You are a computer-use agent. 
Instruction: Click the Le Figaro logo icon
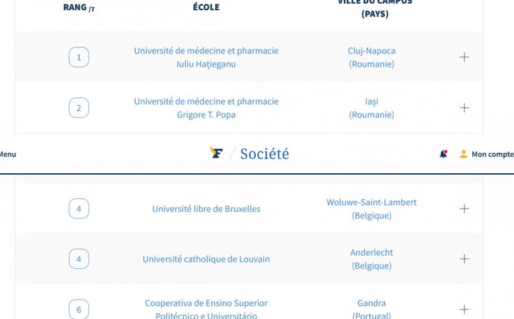point(216,153)
